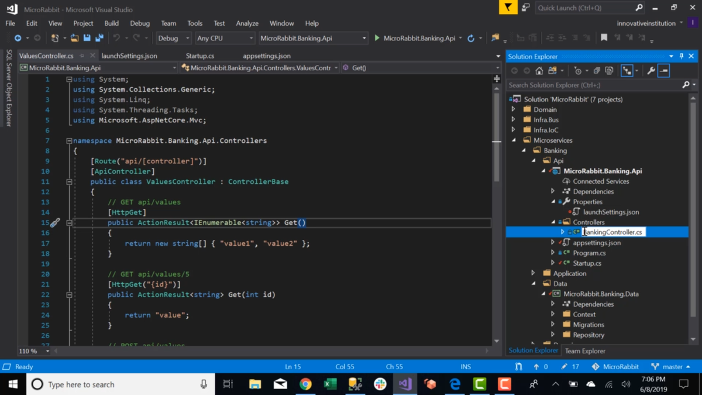Switch to the launchSettings.json tab

pos(129,56)
